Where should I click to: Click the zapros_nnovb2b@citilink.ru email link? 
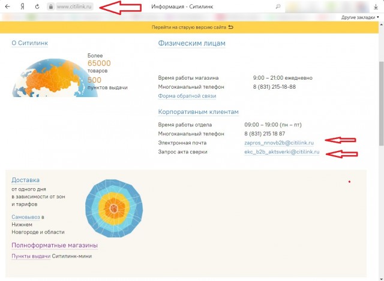pyautogui.click(x=279, y=143)
